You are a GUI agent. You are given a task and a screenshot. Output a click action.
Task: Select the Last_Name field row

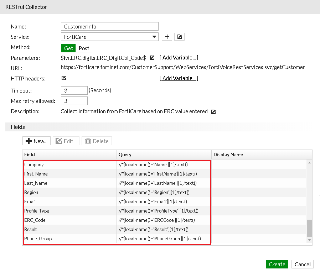tap(164, 183)
